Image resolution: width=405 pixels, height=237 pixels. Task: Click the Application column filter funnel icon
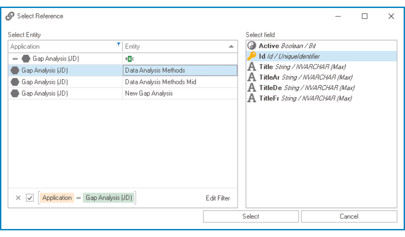(x=118, y=44)
